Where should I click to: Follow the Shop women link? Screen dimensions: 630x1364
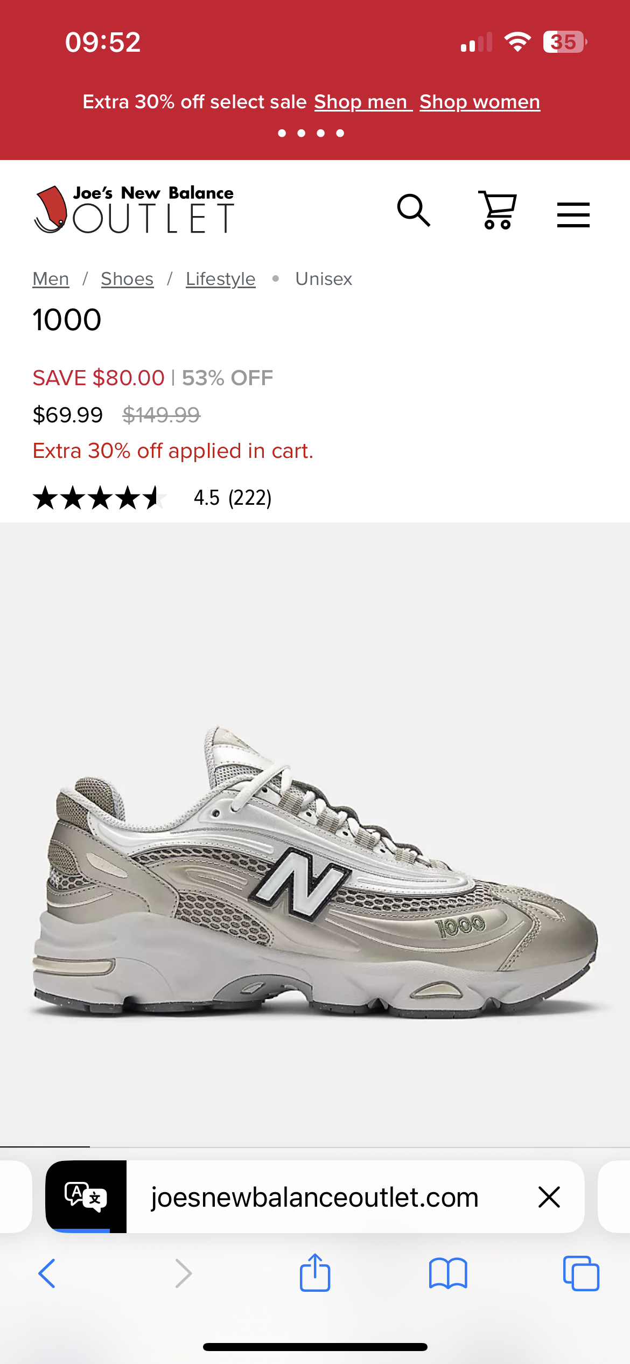[480, 102]
